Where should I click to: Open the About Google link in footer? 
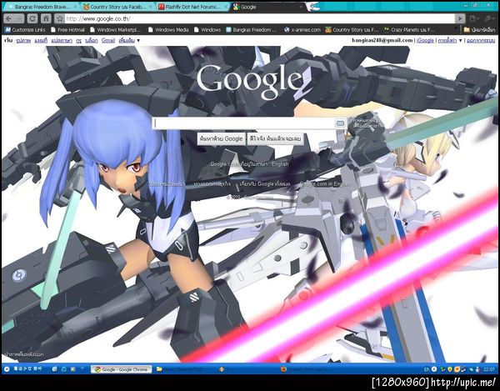[265, 184]
